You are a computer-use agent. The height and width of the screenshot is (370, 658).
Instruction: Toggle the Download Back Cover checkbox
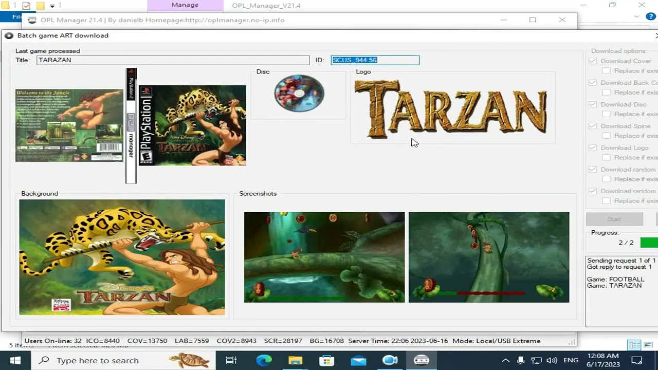click(593, 83)
